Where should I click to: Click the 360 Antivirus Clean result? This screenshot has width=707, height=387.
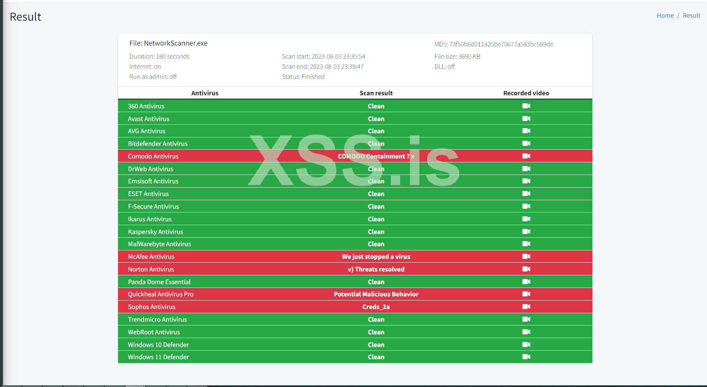pos(376,106)
